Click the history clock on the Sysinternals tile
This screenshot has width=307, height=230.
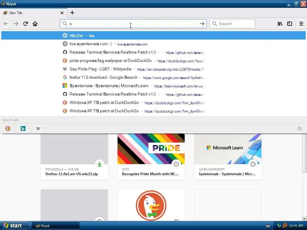click(253, 164)
